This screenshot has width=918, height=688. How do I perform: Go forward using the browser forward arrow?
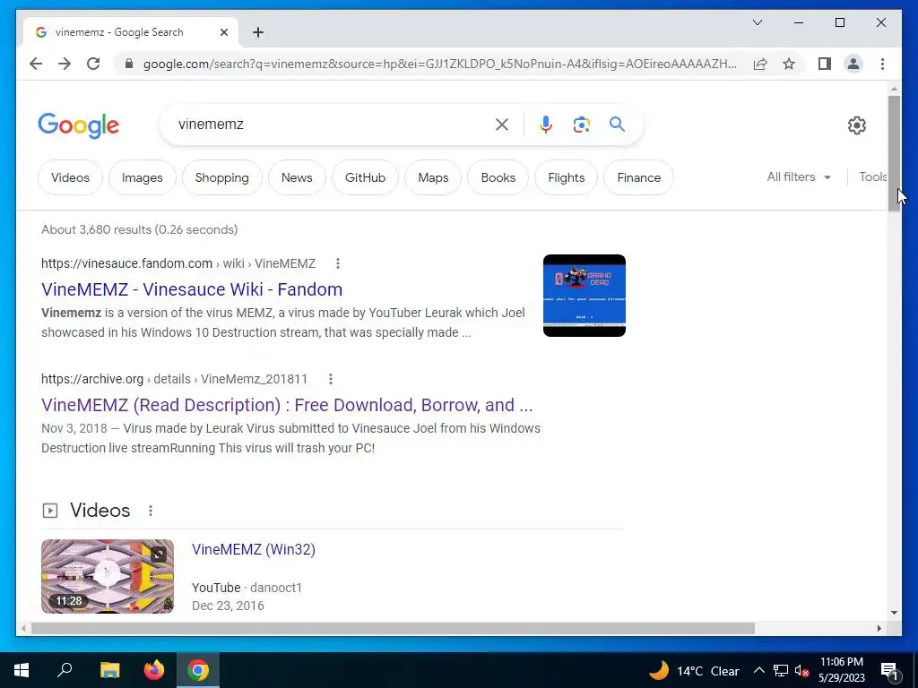[x=65, y=64]
